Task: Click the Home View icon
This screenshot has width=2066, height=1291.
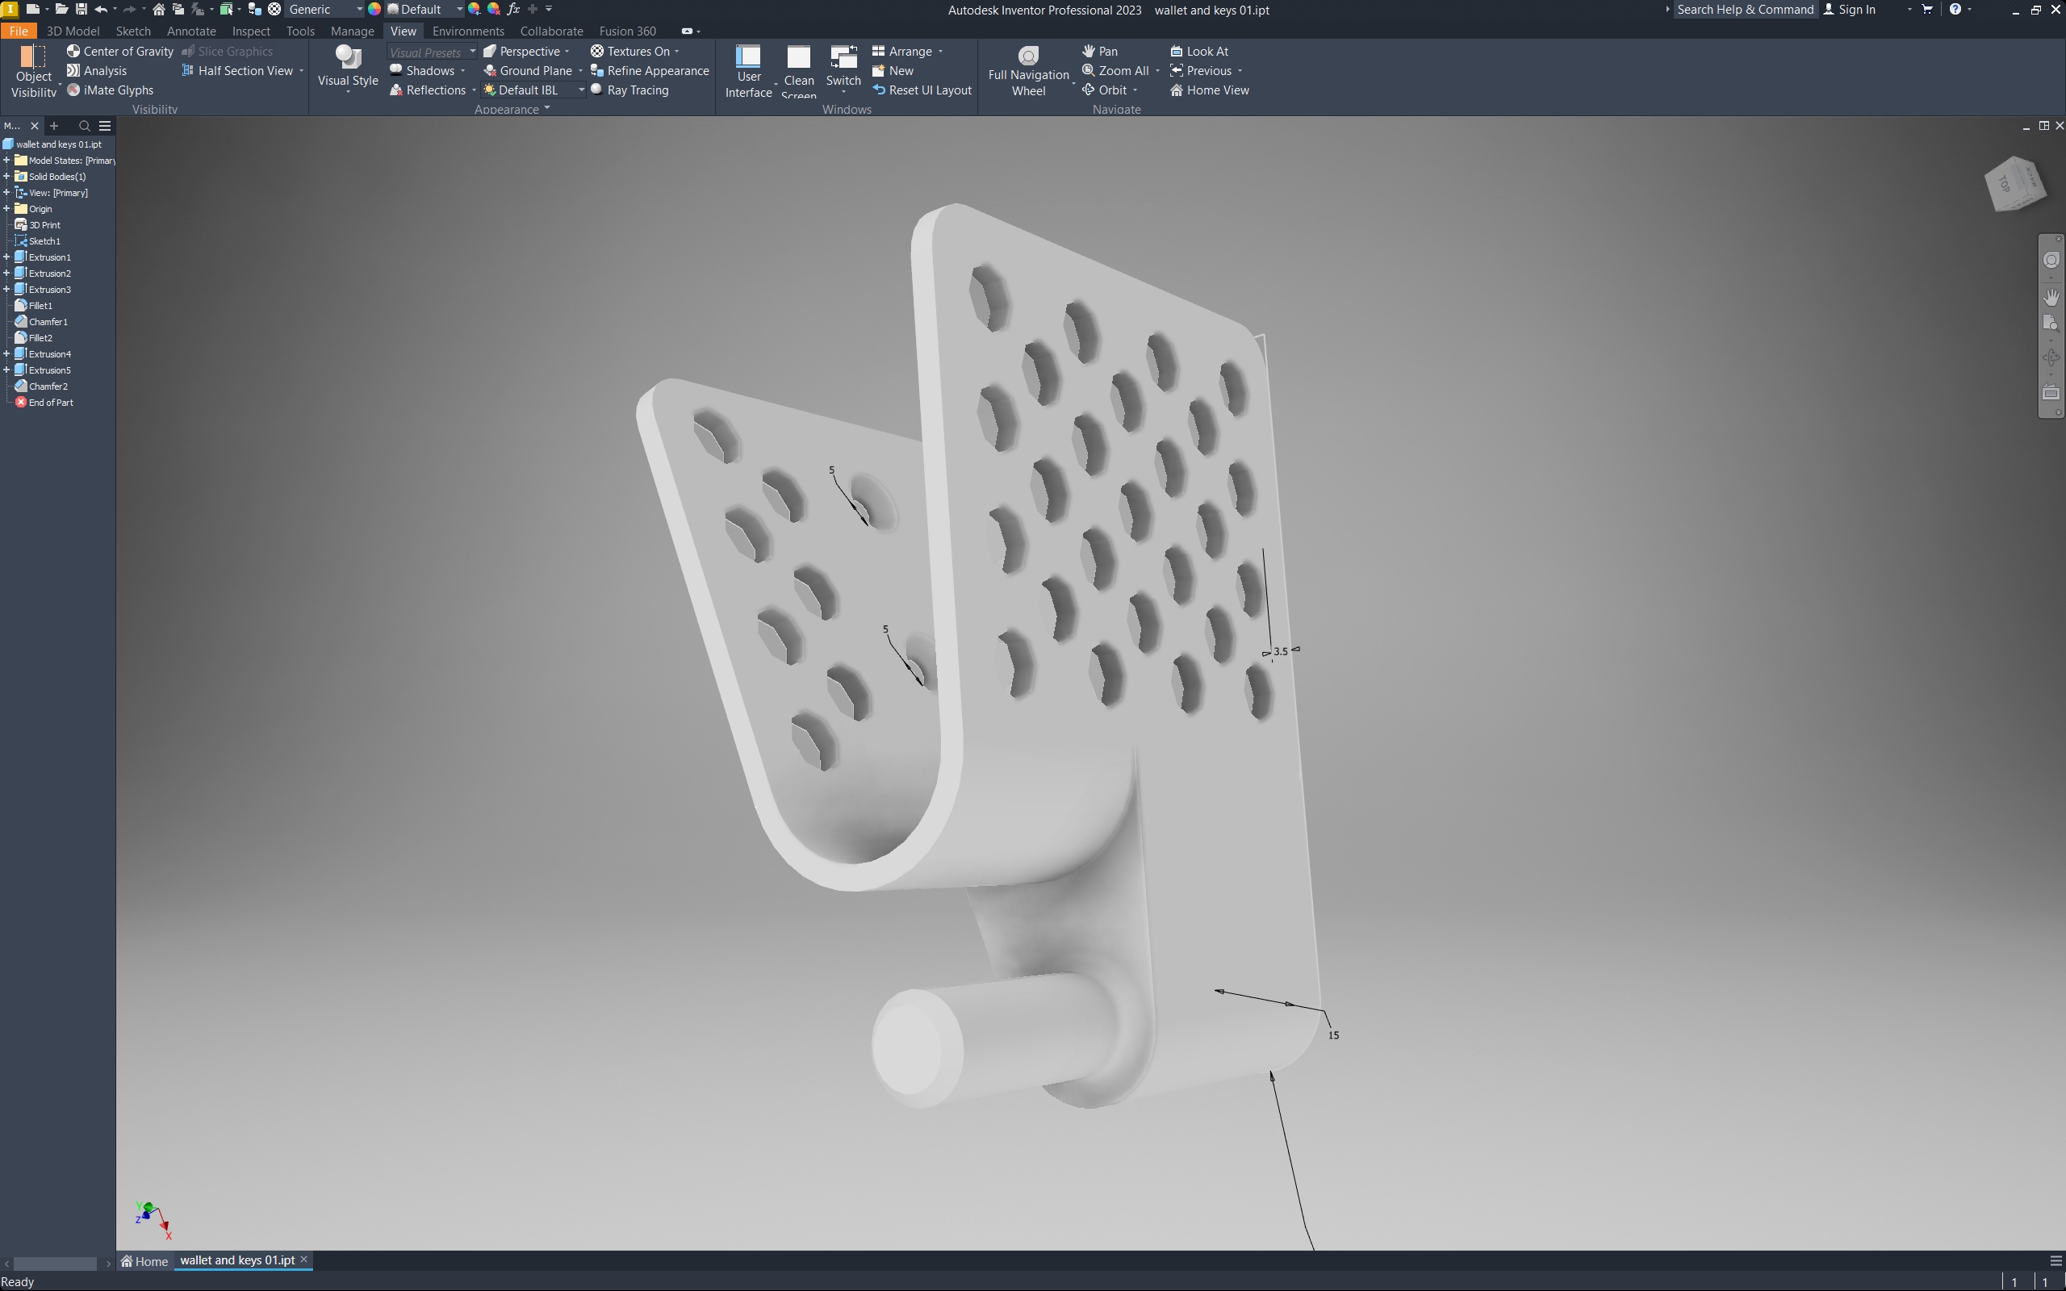Action: (1176, 90)
